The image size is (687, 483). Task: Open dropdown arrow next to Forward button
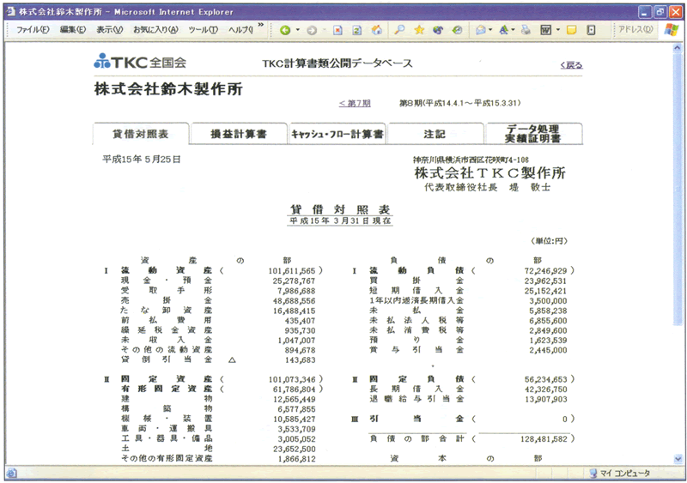click(x=325, y=30)
